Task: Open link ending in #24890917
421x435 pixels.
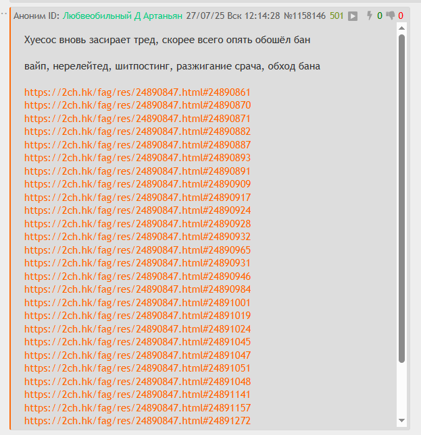Action: tap(138, 198)
